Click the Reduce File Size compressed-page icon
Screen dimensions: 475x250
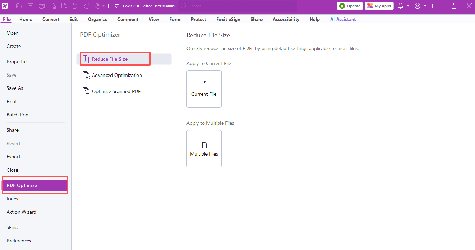[86, 59]
